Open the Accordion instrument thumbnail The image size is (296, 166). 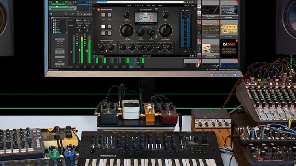tap(229, 9)
